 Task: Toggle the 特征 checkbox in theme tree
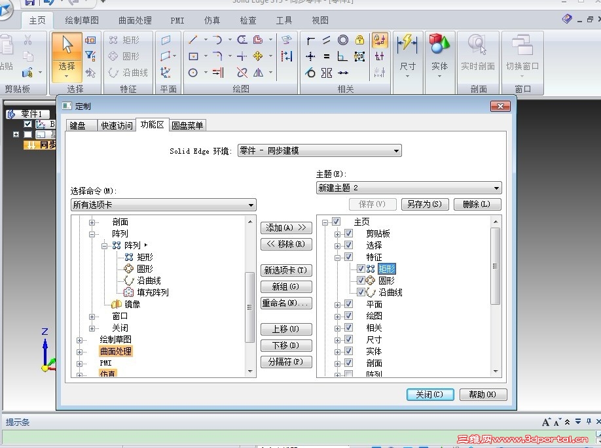[x=348, y=256]
